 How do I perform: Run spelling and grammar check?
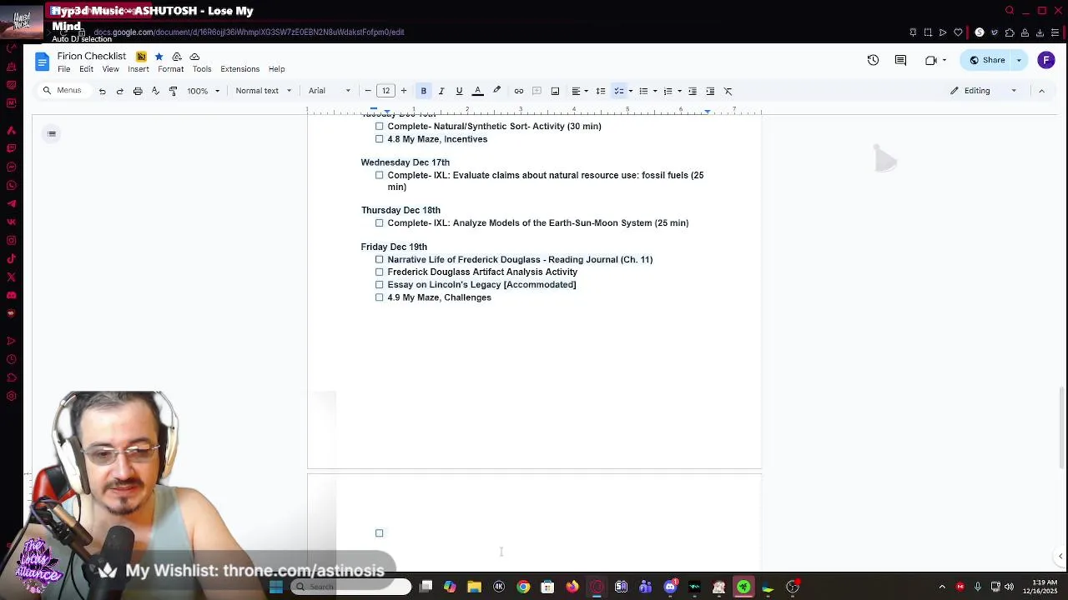[155, 91]
